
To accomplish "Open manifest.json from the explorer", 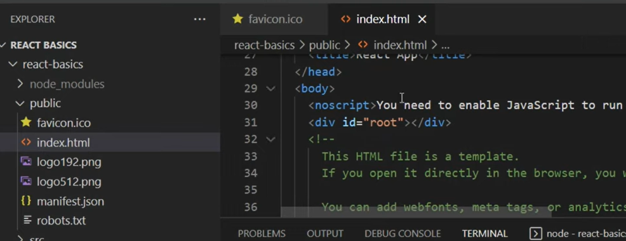I will [x=70, y=201].
